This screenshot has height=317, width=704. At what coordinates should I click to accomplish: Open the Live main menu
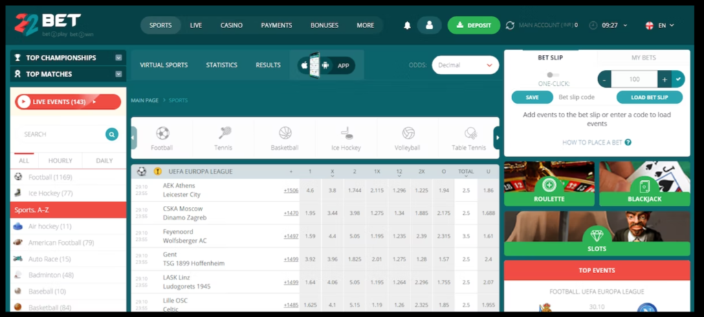(196, 25)
